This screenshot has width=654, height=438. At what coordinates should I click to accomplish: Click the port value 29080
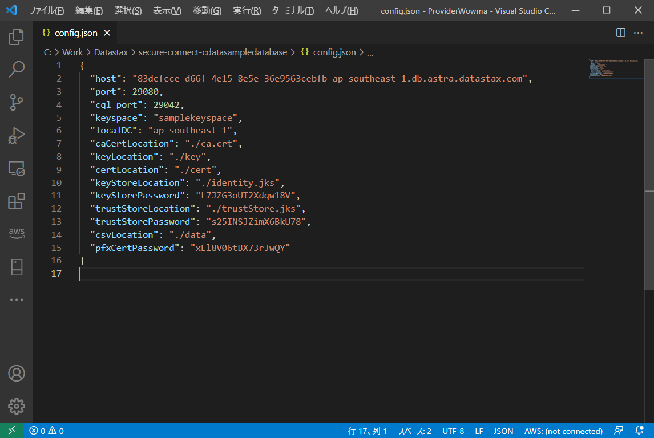coord(146,92)
